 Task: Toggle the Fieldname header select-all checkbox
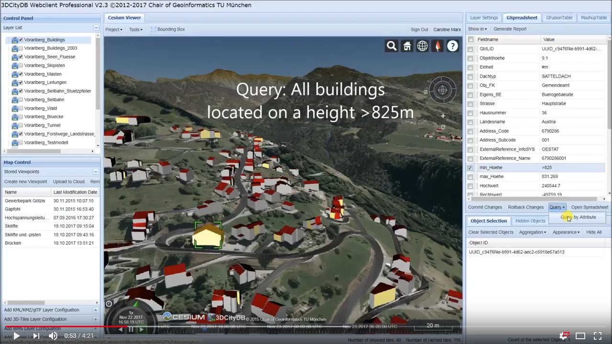471,40
